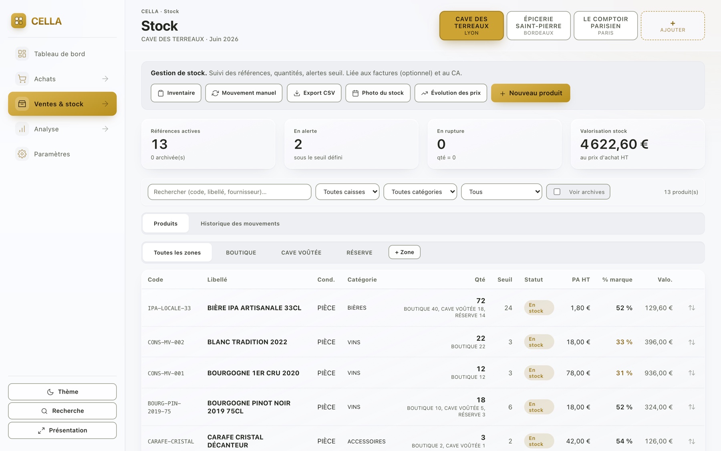This screenshot has height=451, width=721.
Task: Expand the Ventes & stock submenu arrow
Action: coord(105,104)
